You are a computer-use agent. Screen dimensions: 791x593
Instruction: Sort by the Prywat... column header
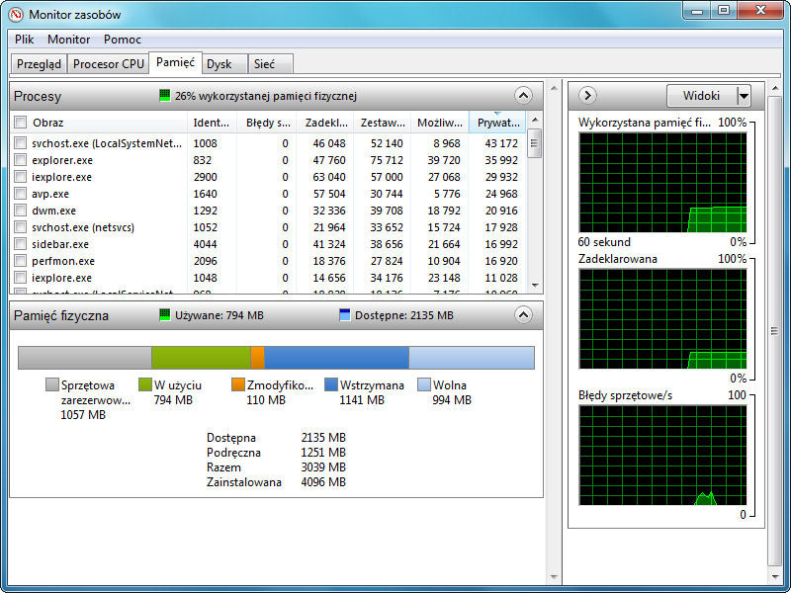pos(497,123)
